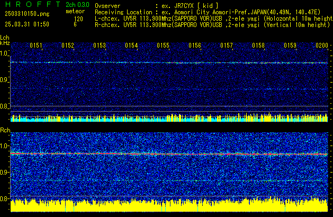Click the kHz unit label
This screenshot has height=217, width=333.
(5, 43)
